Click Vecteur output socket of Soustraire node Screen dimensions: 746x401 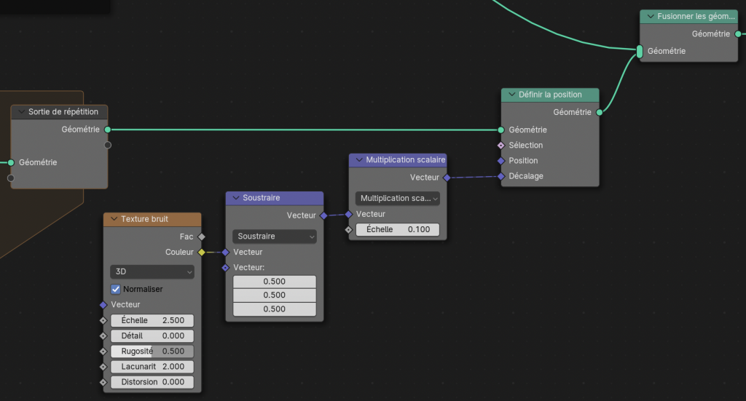point(323,215)
